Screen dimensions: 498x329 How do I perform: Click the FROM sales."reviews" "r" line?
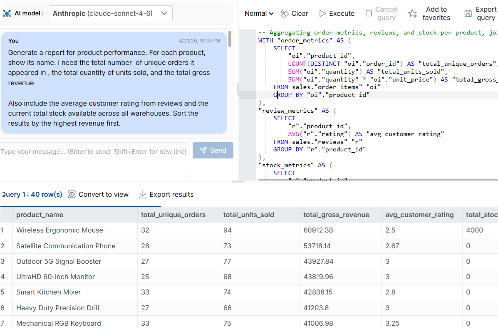317,142
